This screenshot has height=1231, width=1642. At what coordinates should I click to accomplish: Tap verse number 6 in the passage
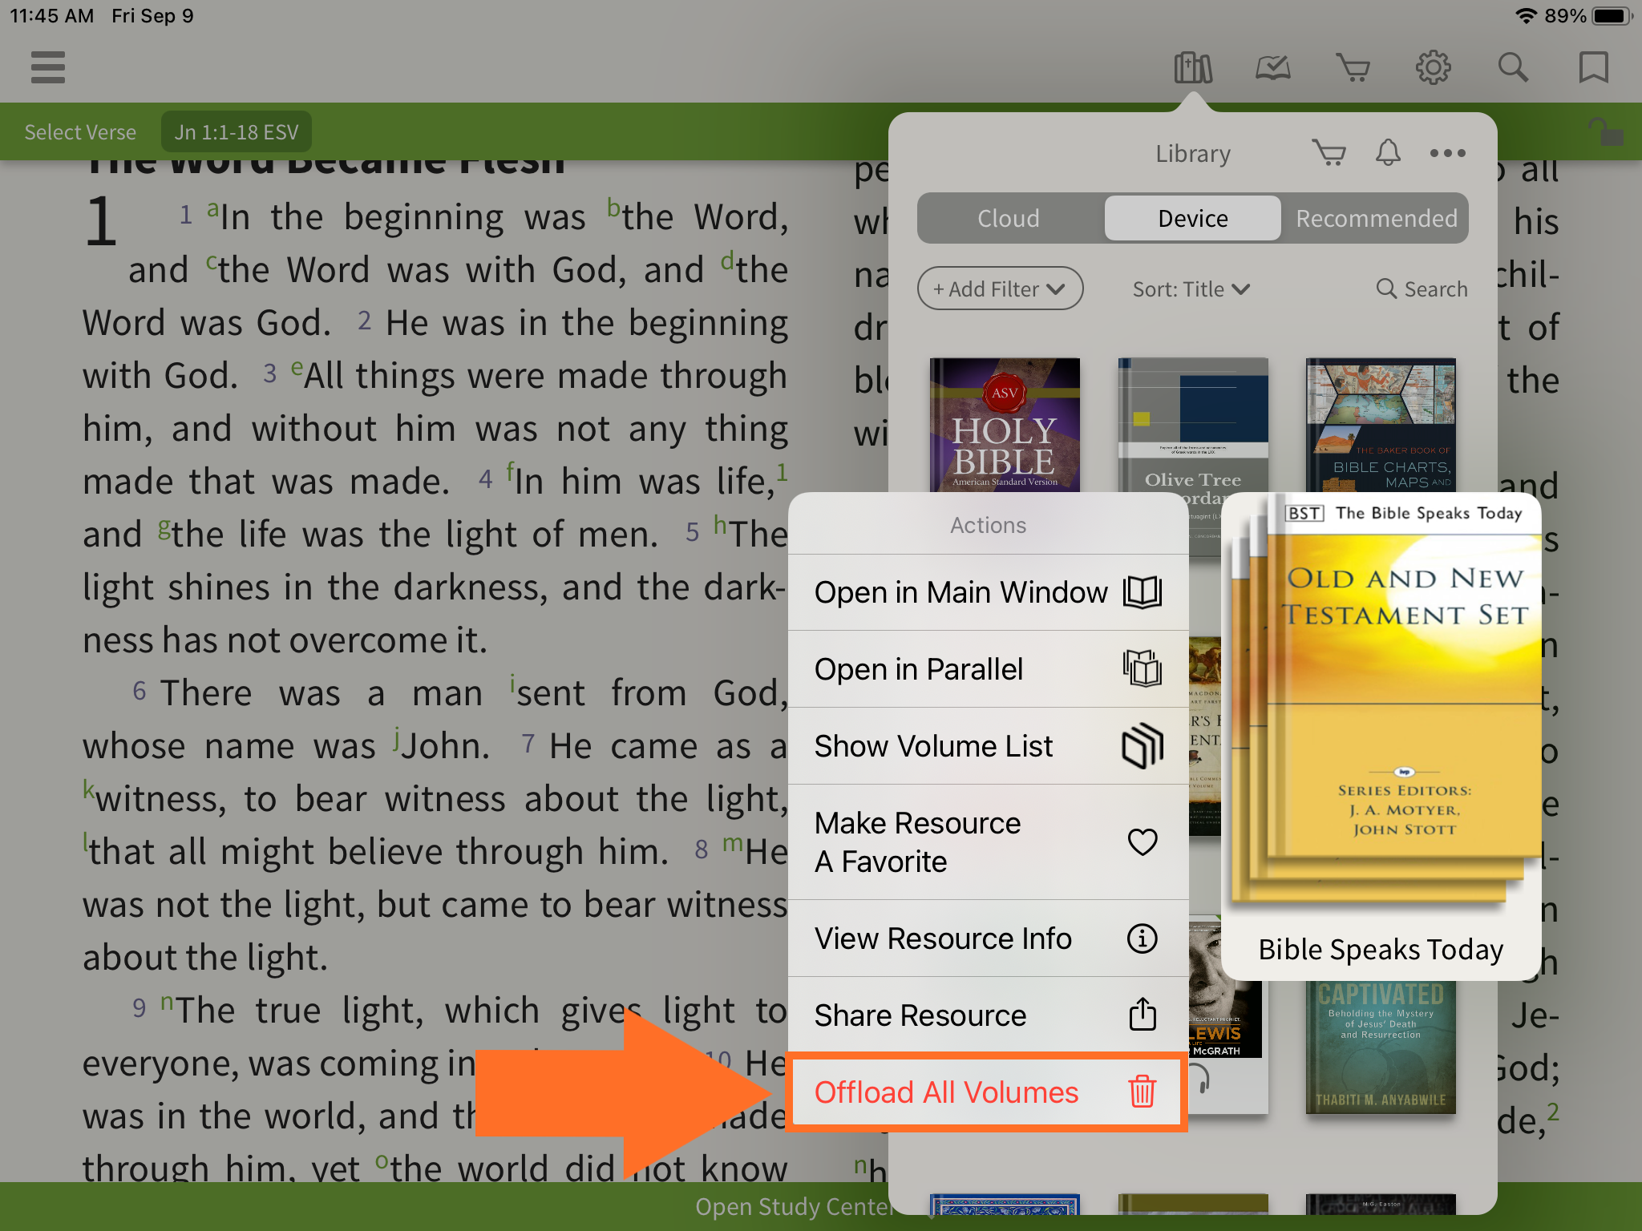(140, 691)
